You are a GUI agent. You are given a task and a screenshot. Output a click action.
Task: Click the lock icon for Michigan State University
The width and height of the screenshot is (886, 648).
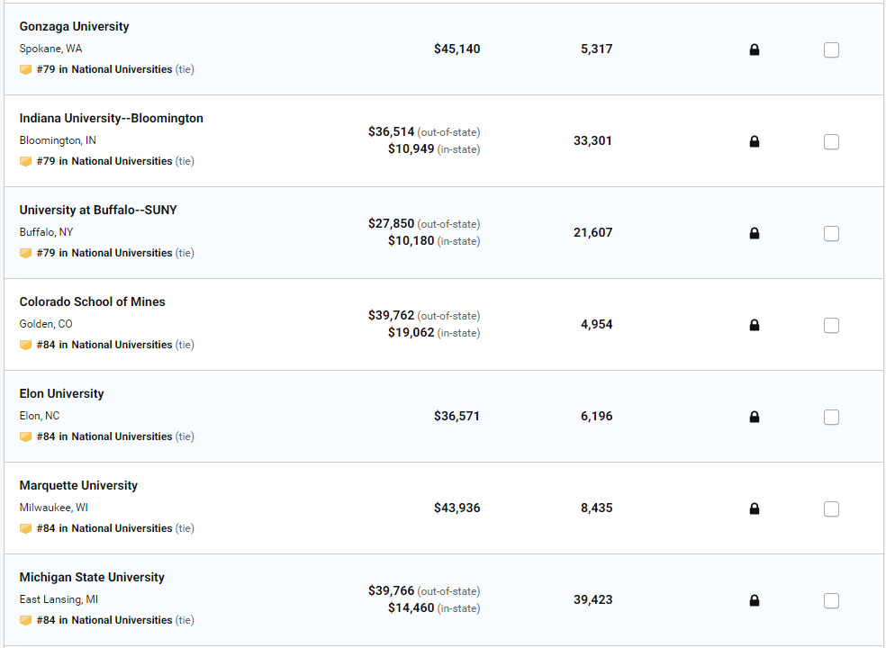coord(755,600)
